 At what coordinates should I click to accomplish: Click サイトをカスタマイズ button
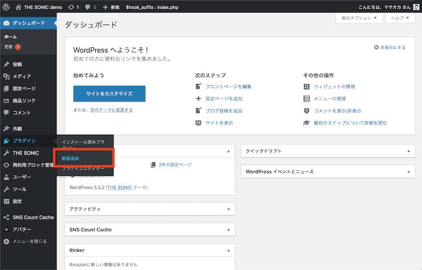[x=109, y=94]
